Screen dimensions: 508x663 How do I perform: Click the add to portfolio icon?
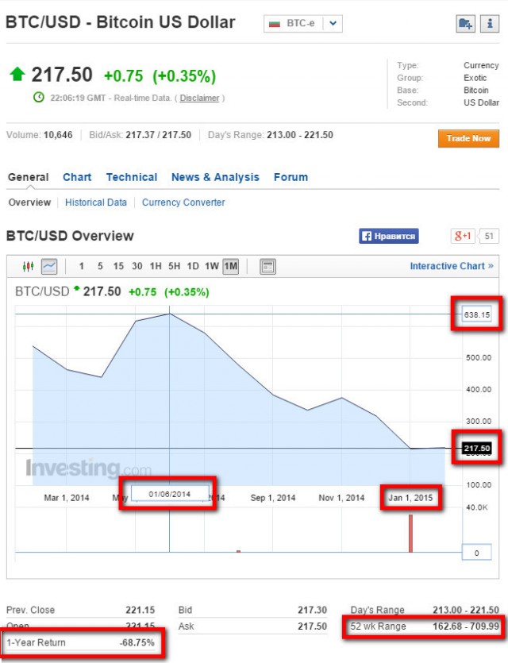click(x=465, y=24)
